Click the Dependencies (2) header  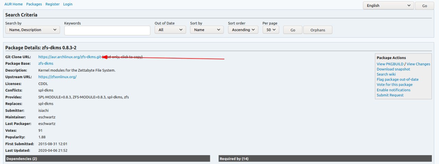coord(108,159)
